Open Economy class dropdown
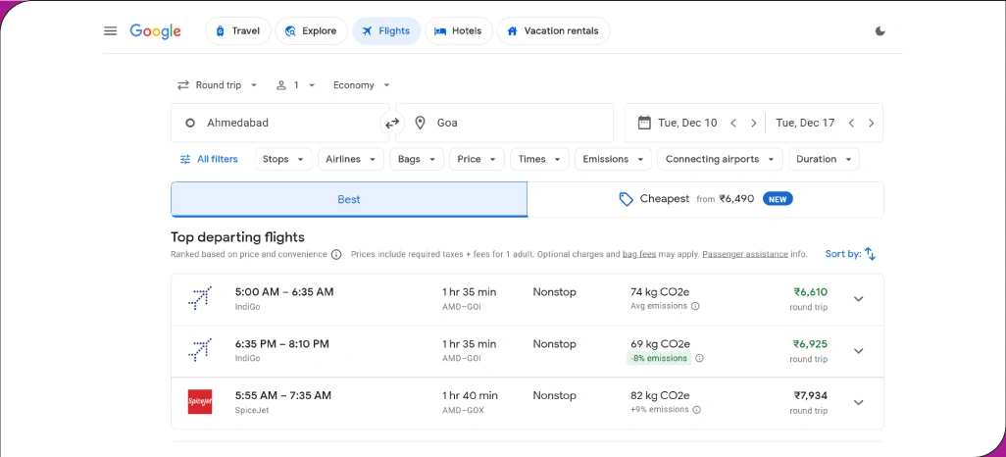Image resolution: width=1006 pixels, height=457 pixels. tap(361, 85)
